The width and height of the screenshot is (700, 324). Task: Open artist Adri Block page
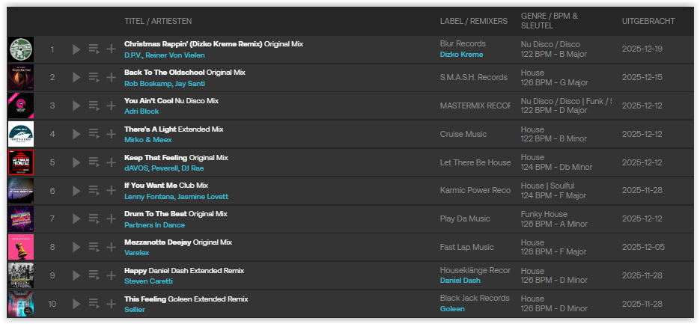141,111
